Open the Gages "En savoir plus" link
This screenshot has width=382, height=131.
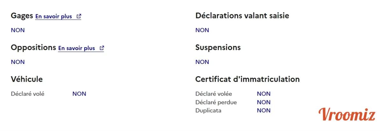[54, 16]
